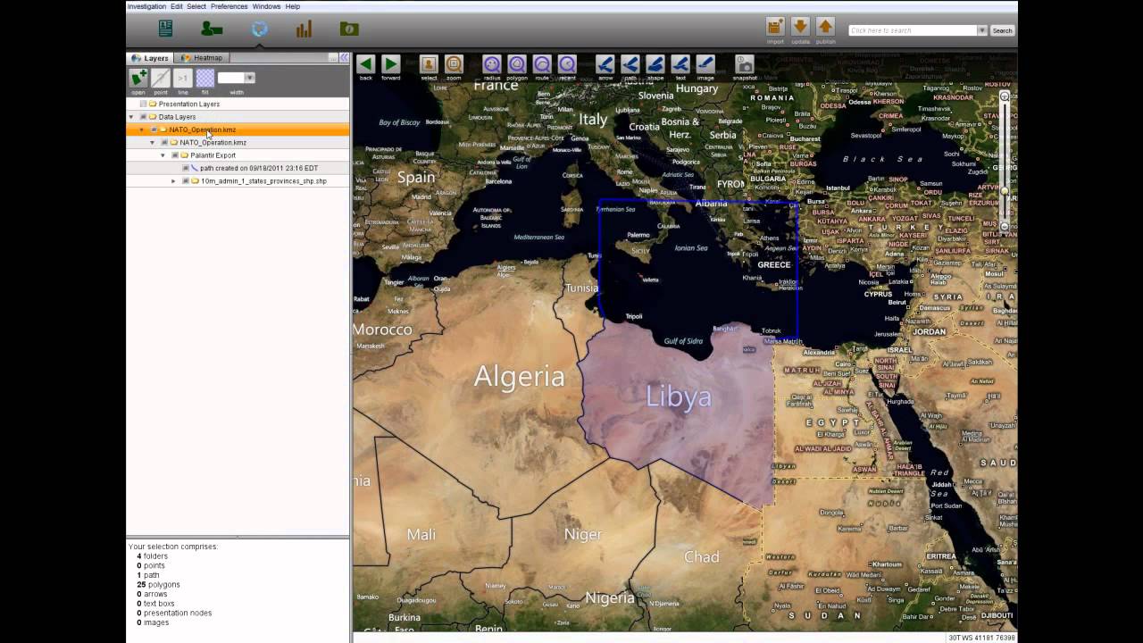1143x643 pixels.
Task: Choose the text annotation tool
Action: (x=680, y=63)
